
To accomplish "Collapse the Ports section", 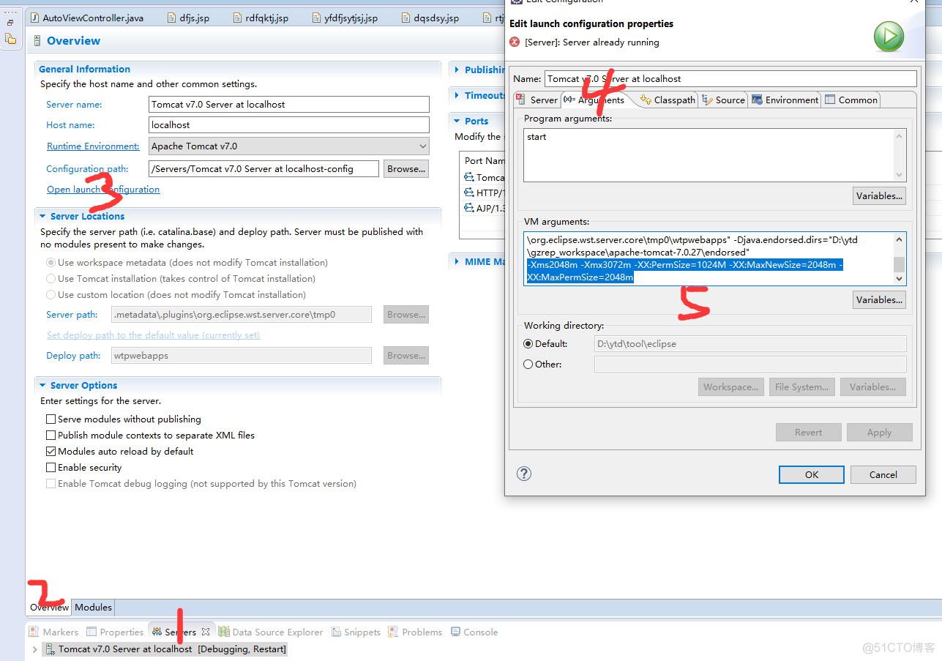I will [x=457, y=121].
